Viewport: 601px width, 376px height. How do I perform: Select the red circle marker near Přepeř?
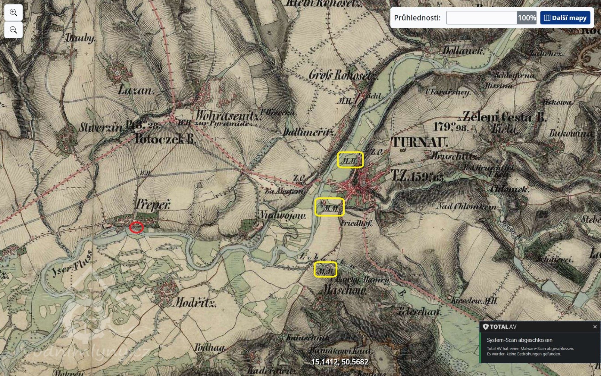pyautogui.click(x=136, y=227)
